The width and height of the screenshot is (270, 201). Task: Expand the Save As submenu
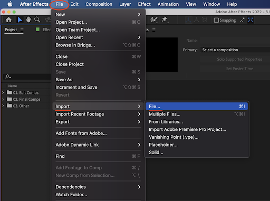(x=98, y=80)
